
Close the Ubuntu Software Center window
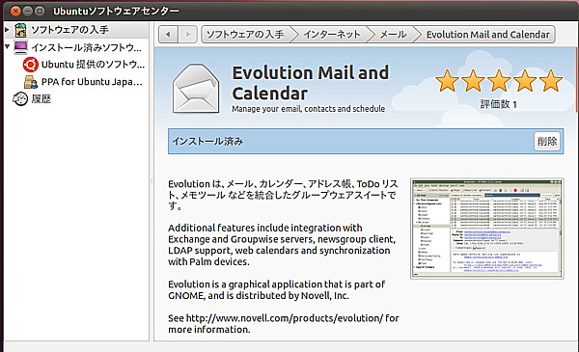[15, 11]
